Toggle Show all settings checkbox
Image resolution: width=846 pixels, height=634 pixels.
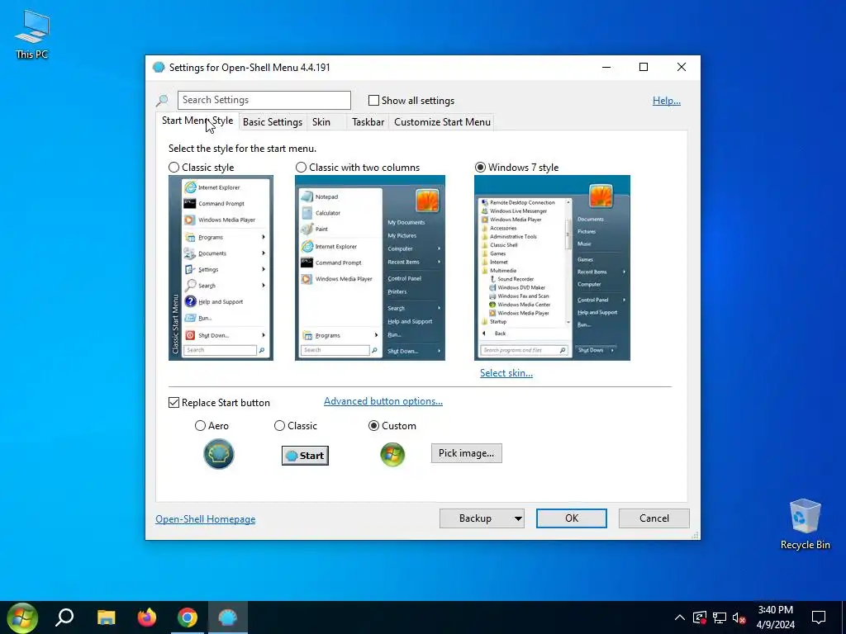pyautogui.click(x=373, y=100)
